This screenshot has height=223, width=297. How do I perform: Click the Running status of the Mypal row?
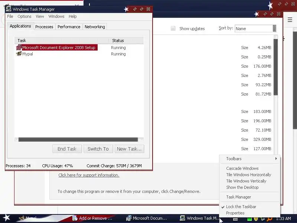(118, 54)
